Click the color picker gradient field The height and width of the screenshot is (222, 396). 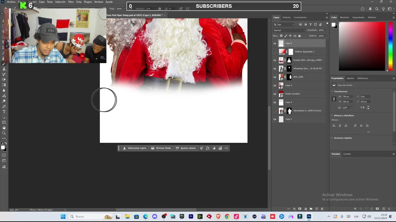(362, 46)
